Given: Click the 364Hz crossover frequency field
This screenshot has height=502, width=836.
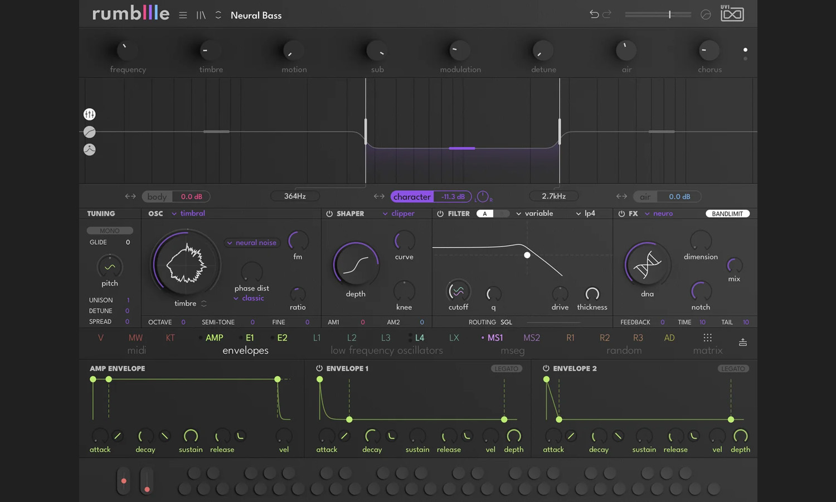Looking at the screenshot, I should (x=295, y=196).
